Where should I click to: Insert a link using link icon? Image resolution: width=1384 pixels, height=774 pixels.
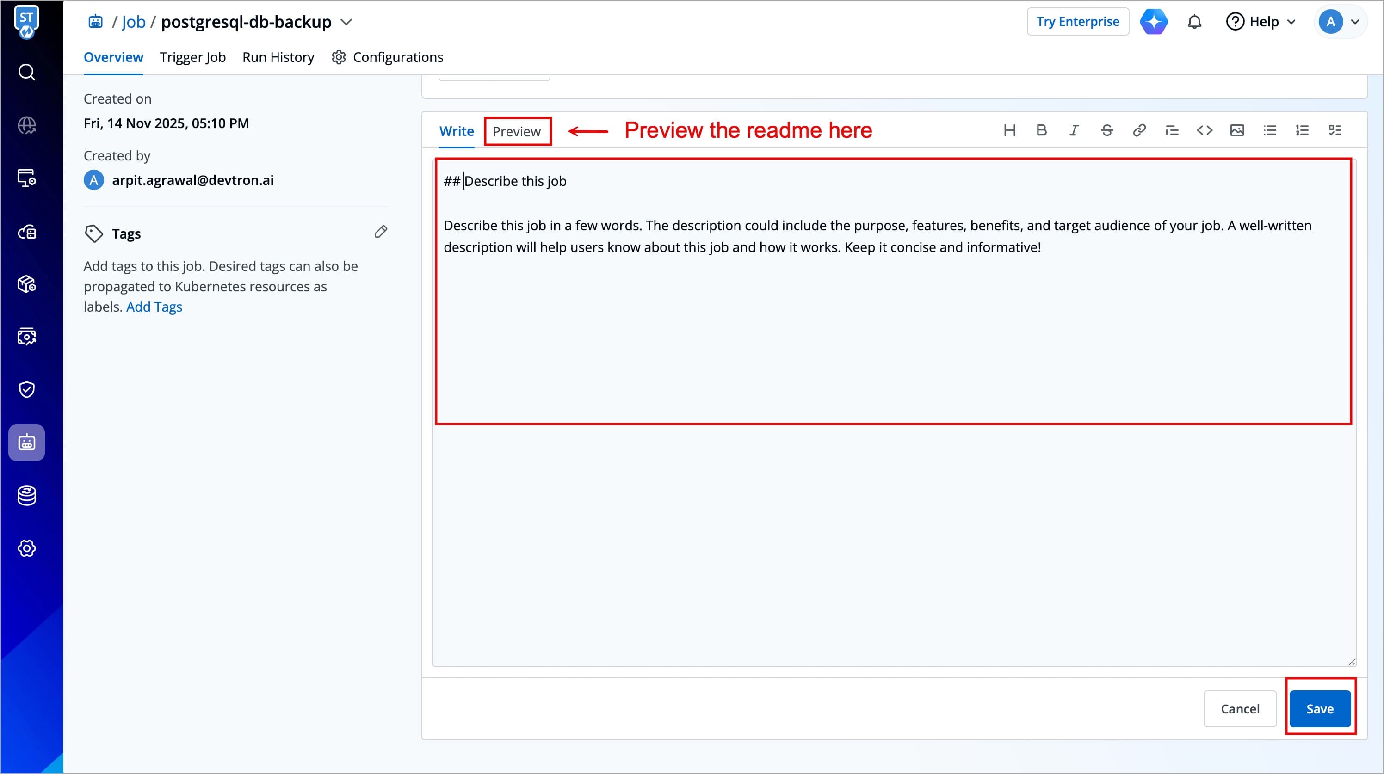coord(1139,130)
